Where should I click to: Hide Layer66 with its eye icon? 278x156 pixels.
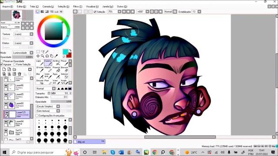[x=6, y=86]
